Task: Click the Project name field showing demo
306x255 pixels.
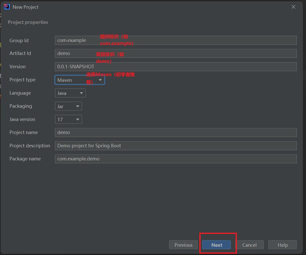Action: click(x=175, y=132)
